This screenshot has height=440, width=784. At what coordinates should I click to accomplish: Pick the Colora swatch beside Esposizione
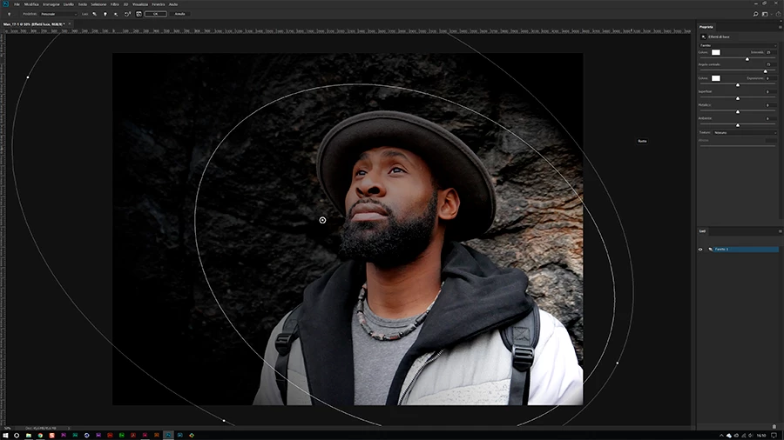[716, 78]
